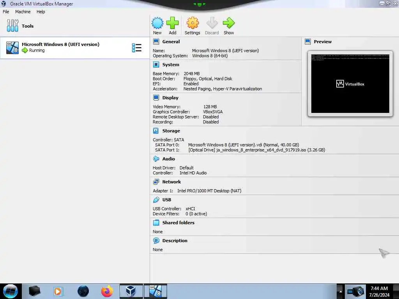Open the orange gear Settings icon
This screenshot has height=299, width=399.
tap(192, 23)
